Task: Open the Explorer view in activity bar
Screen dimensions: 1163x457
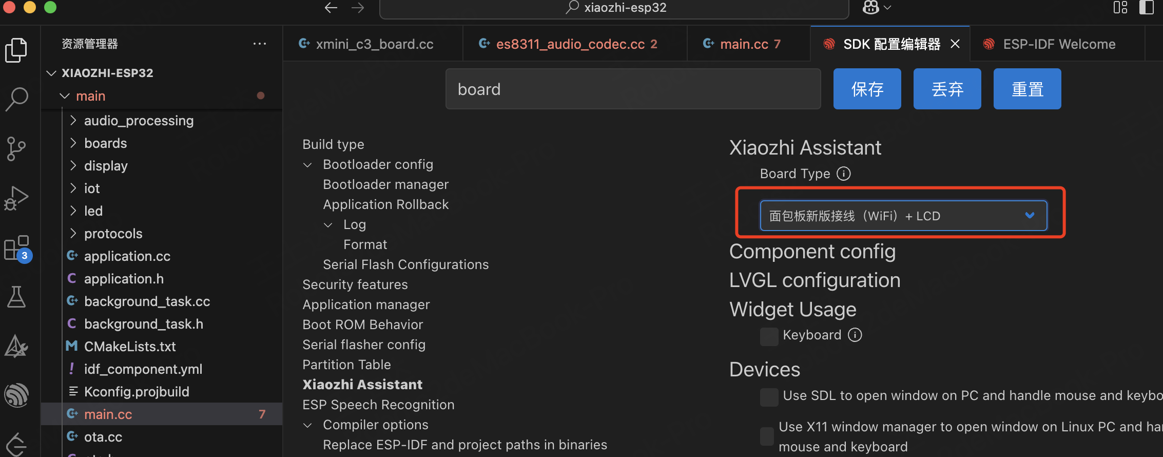Action: point(16,50)
